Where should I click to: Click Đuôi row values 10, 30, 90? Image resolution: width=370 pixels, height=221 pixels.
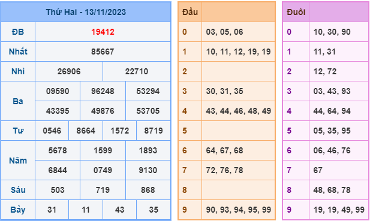click(332, 32)
